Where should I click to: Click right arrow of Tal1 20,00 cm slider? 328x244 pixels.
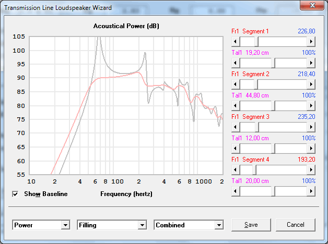[x=311, y=191]
